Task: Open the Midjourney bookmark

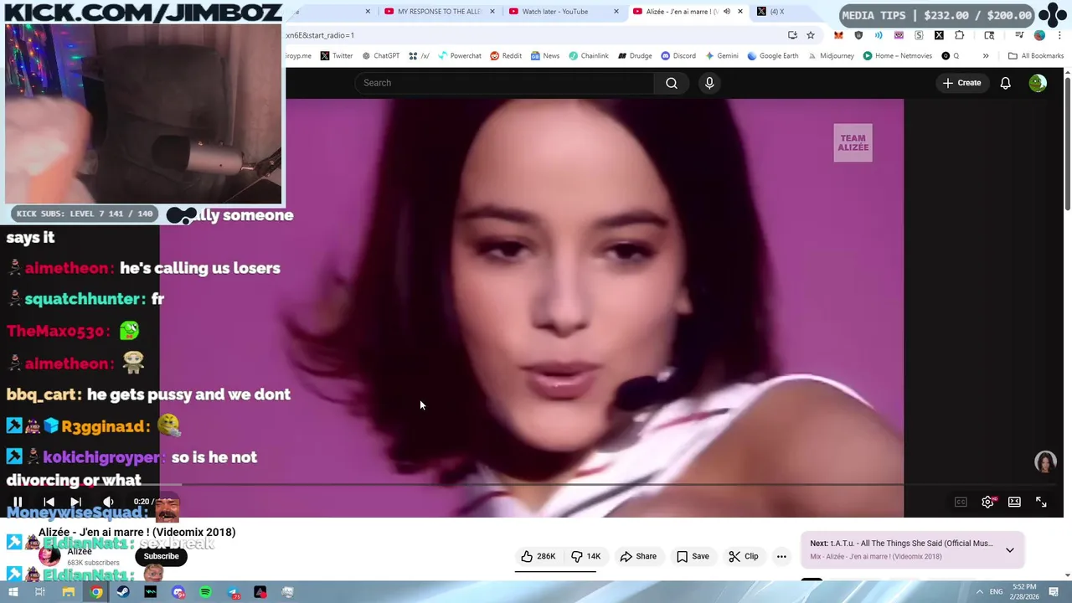Action: pyautogui.click(x=831, y=56)
